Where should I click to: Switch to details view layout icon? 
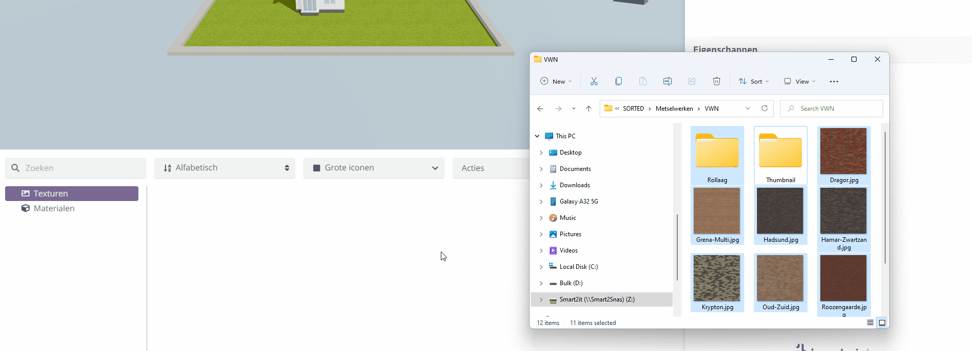pos(870,323)
